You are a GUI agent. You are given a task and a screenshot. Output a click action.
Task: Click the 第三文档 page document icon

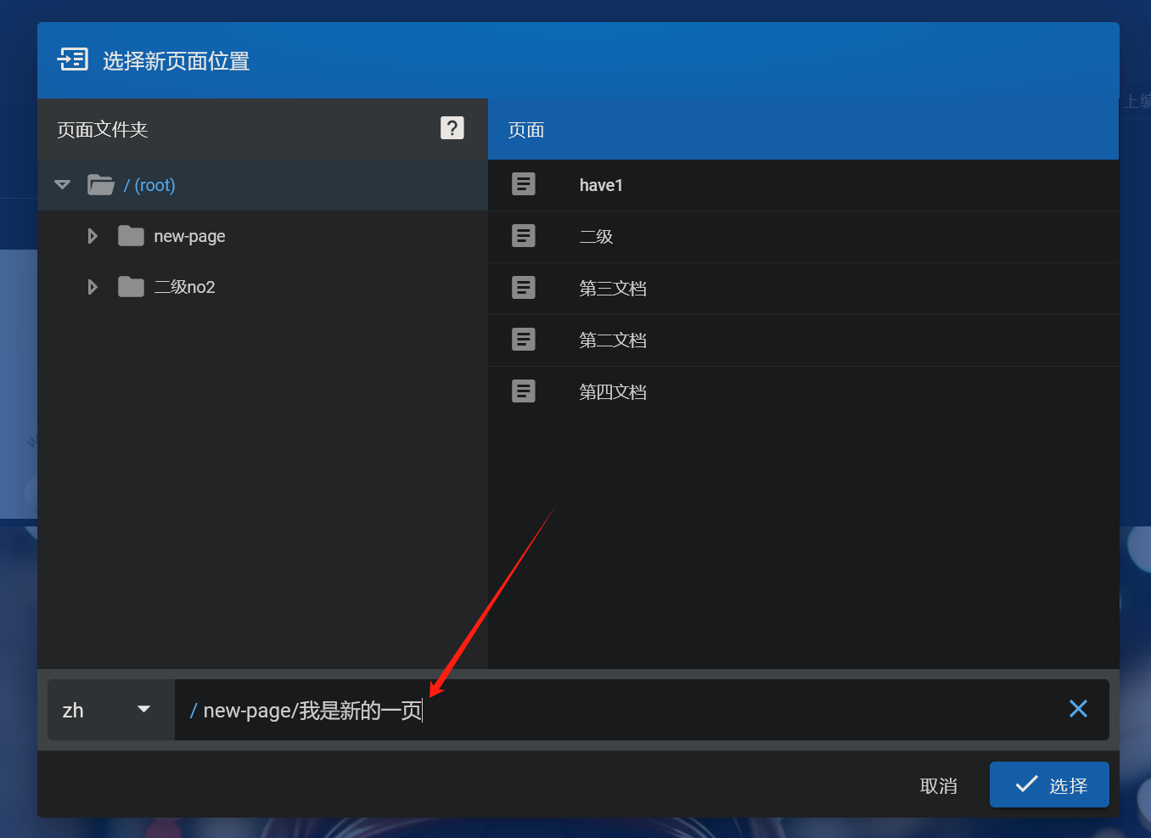[524, 288]
